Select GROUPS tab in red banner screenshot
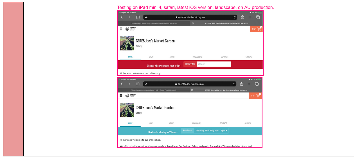The width and height of the screenshot is (357, 162). 249,57
